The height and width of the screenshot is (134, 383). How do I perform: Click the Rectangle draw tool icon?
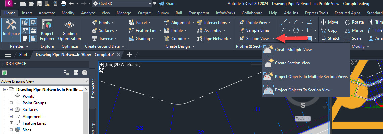click(x=310, y=30)
